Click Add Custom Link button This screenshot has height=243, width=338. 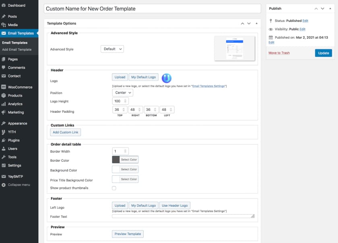66,132
